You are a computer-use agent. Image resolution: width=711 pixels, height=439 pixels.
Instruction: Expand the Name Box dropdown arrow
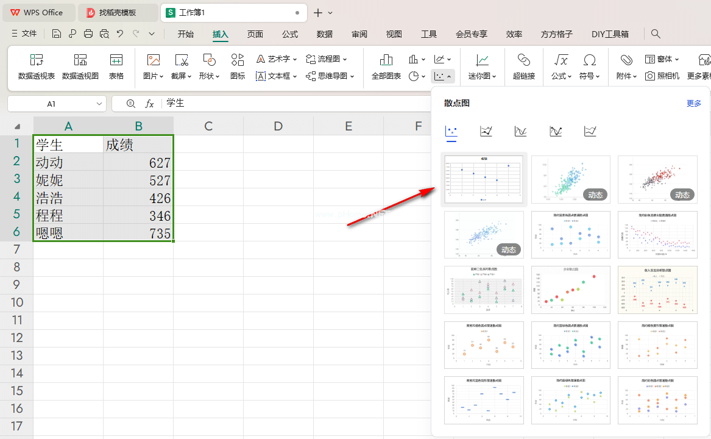(x=99, y=104)
